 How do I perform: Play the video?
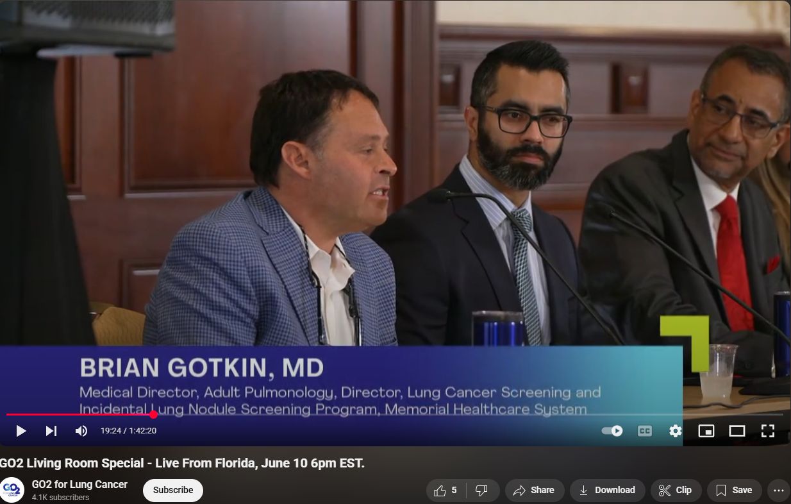21,431
